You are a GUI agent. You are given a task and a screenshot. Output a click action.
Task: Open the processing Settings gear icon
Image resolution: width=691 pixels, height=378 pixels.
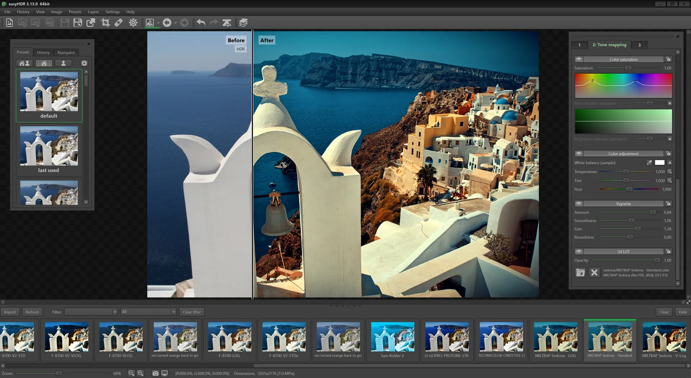pyautogui.click(x=133, y=22)
